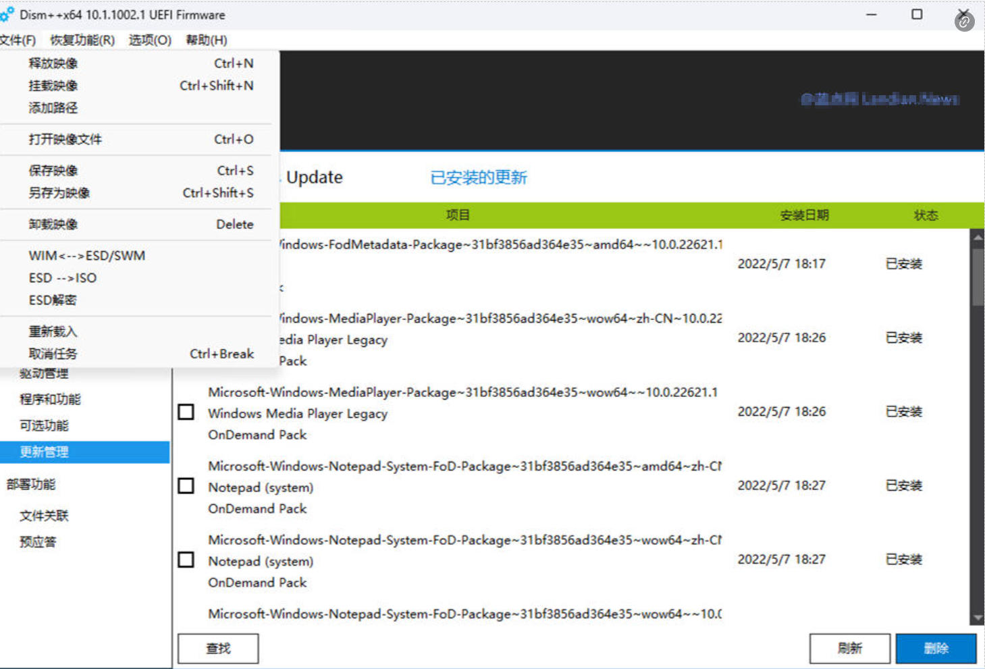
Task: Select ESD-->ISO menu entry
Action: 62,278
